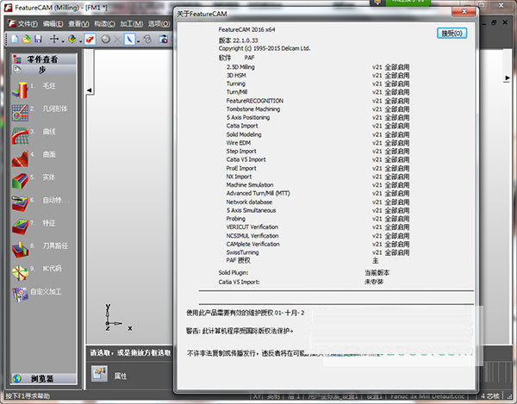This screenshot has height=404, width=517.
Task: Open the 编辑(E) menu
Action: [53, 24]
